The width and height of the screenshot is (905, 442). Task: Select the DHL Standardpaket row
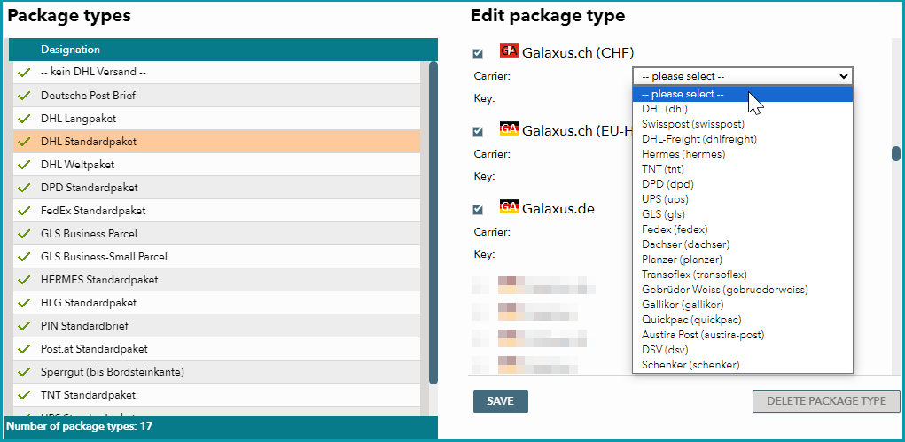tap(216, 142)
